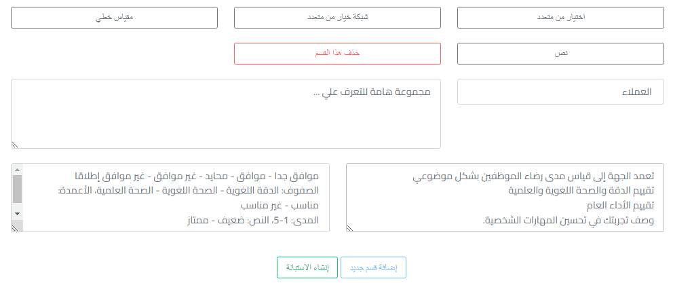
Task: Click the question line 'تقييم الدقة والصحة اللغوية والعلمية'
Action: (x=576, y=191)
